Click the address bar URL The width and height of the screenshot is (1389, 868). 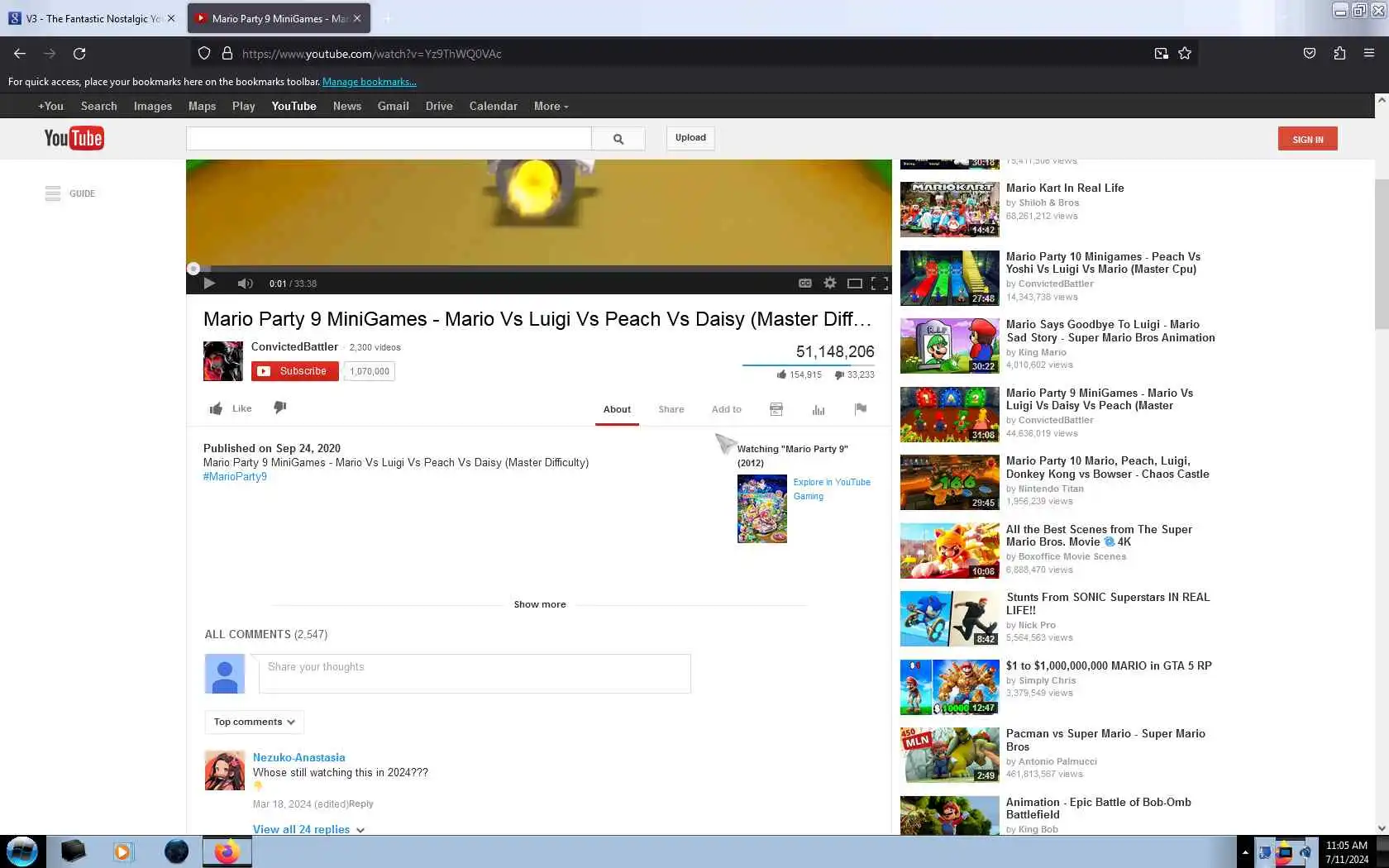pos(371,54)
